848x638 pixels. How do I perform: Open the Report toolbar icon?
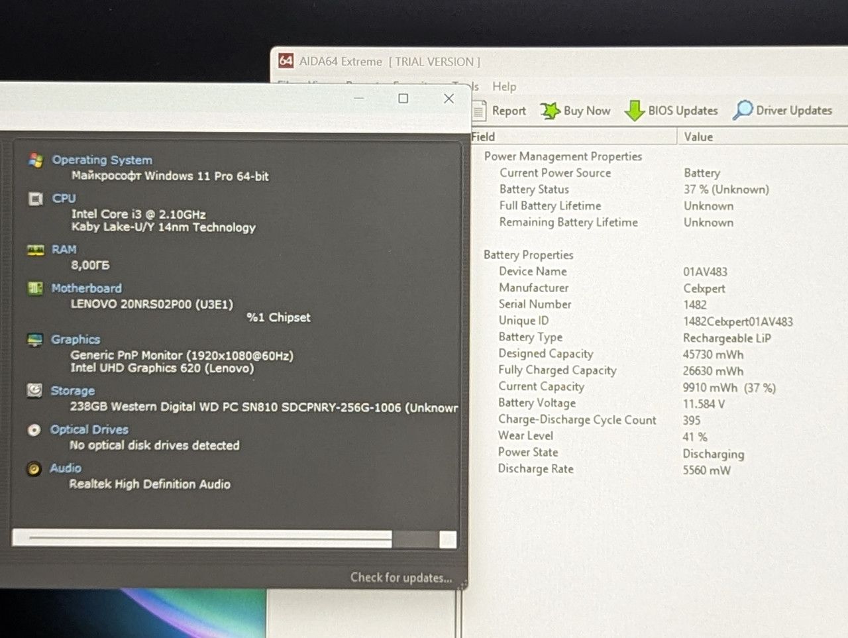click(479, 111)
